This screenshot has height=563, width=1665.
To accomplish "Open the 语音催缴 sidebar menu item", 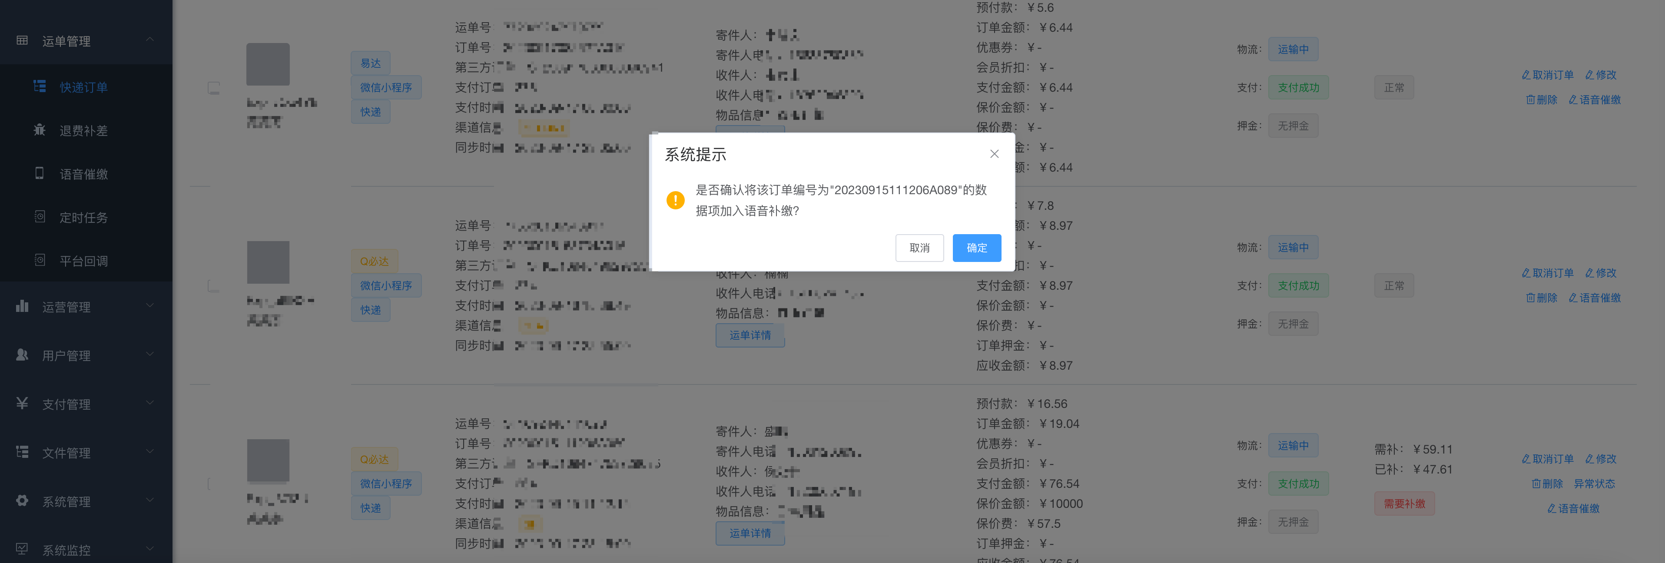I will tap(86, 173).
